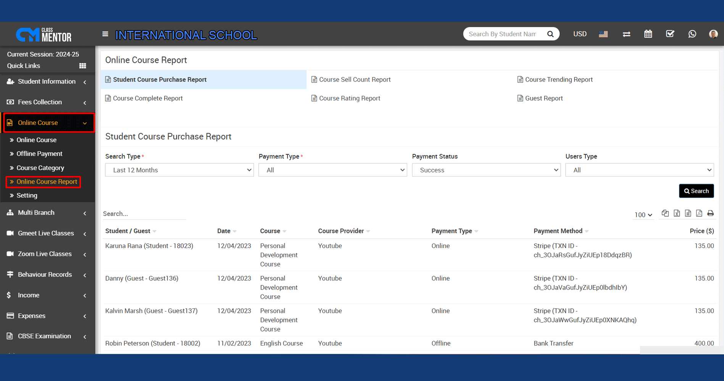
Task: Open the task checklist icon in header
Action: click(x=670, y=34)
